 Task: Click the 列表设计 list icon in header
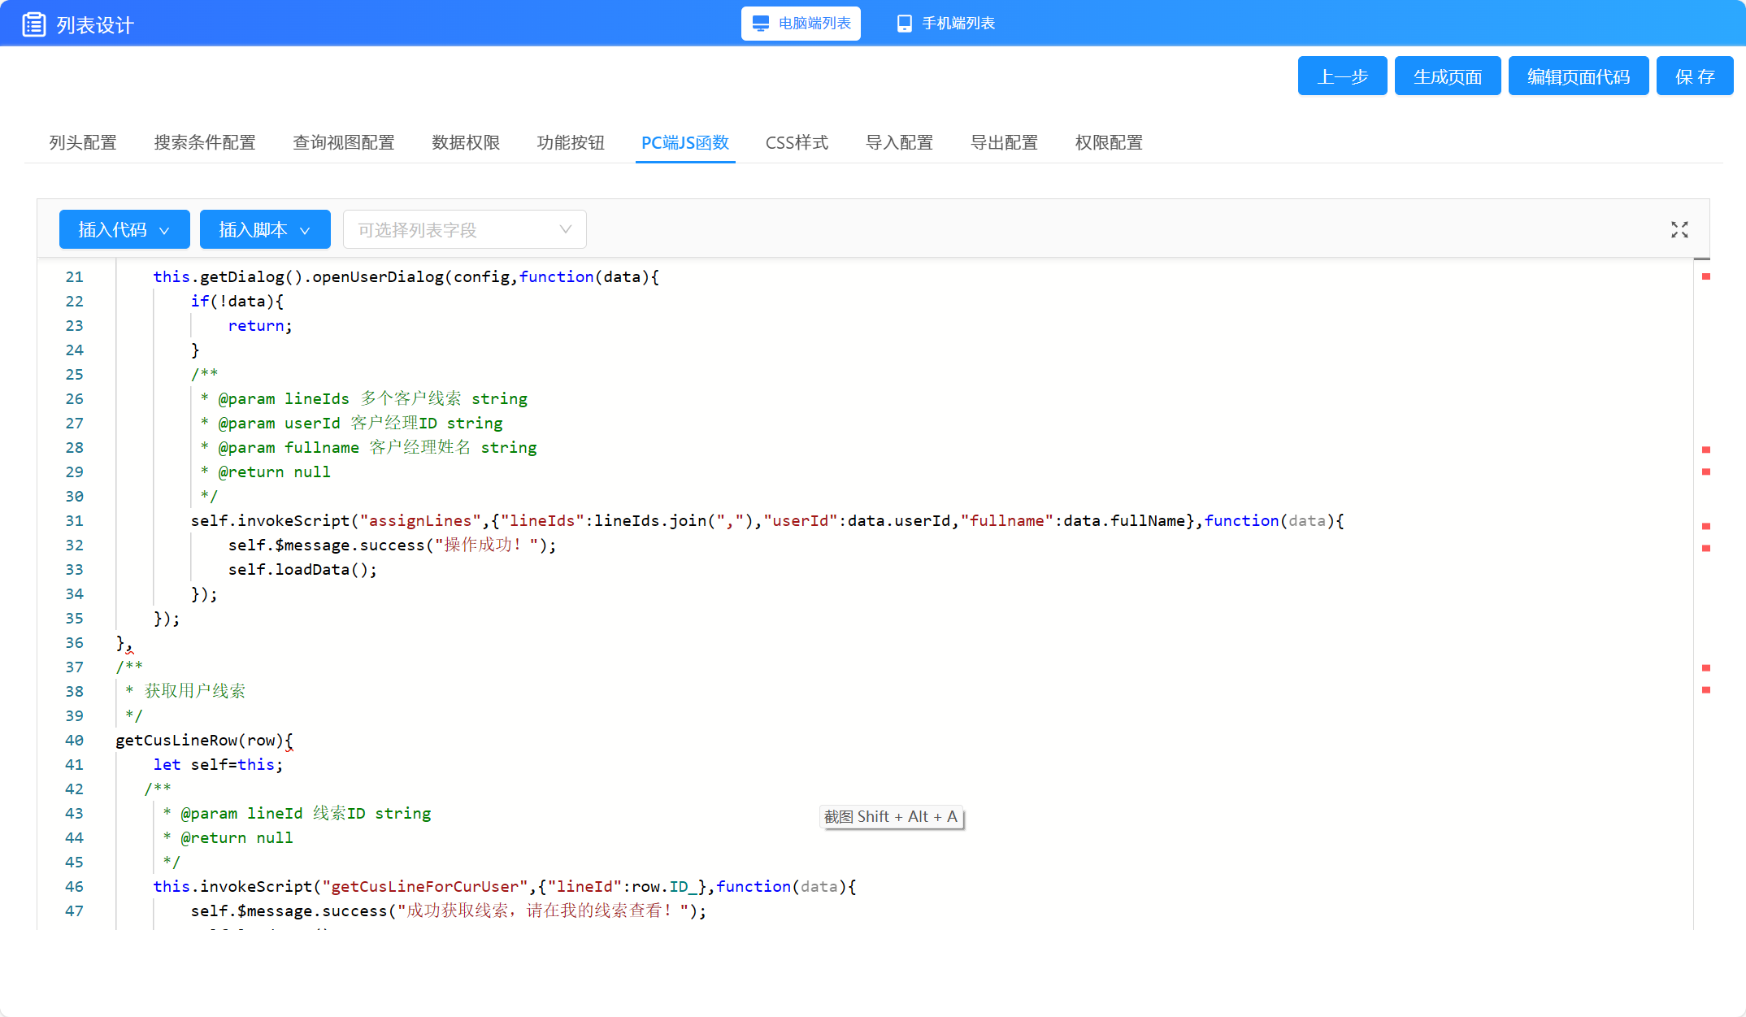[33, 24]
